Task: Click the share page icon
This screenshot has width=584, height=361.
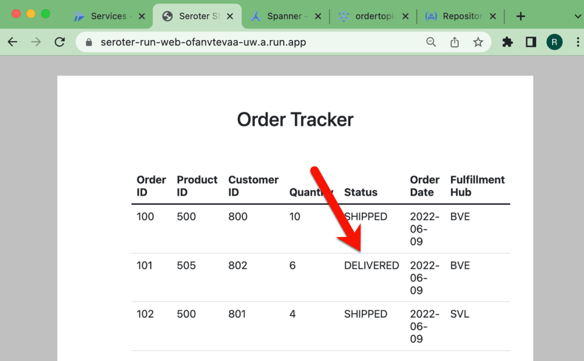Action: [x=455, y=42]
